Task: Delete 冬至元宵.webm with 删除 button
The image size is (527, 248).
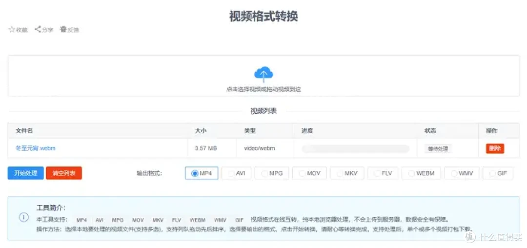Action: tap(495, 148)
